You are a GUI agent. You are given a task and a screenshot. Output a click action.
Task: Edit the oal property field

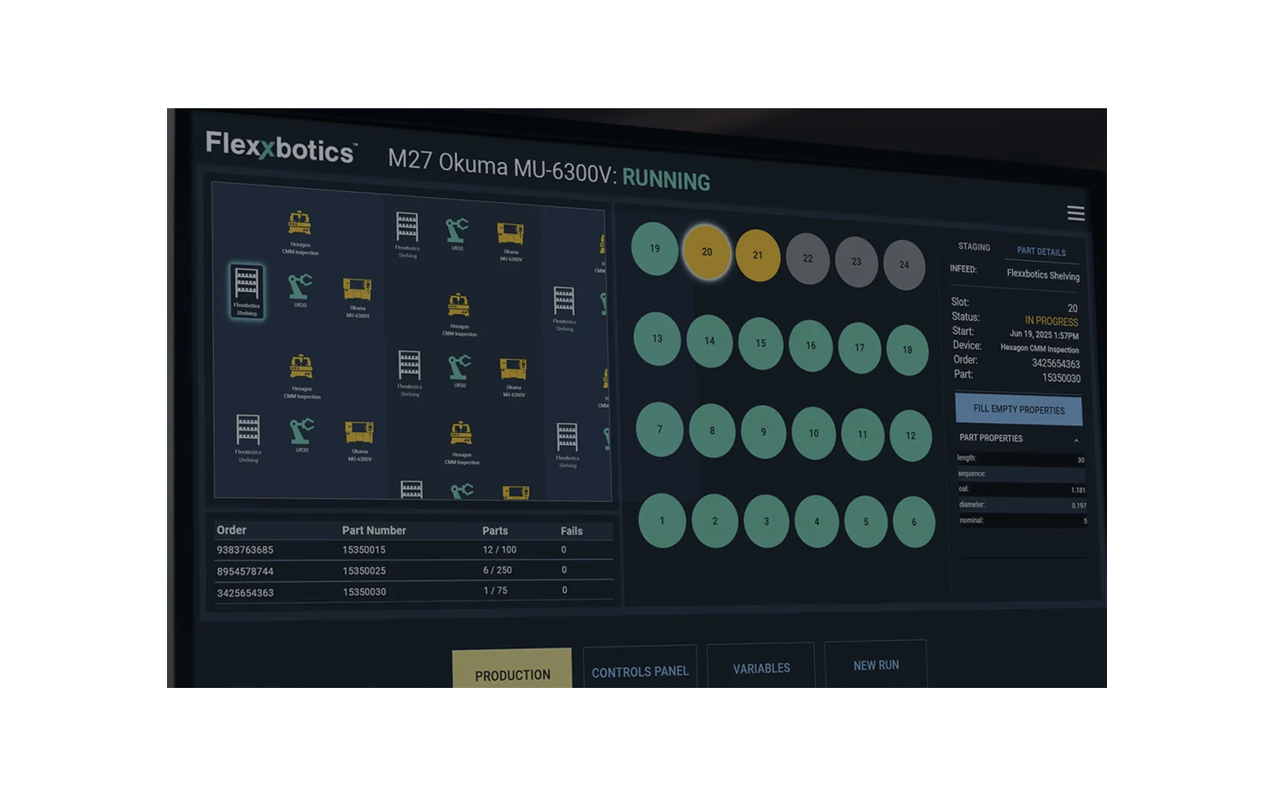click(1021, 489)
